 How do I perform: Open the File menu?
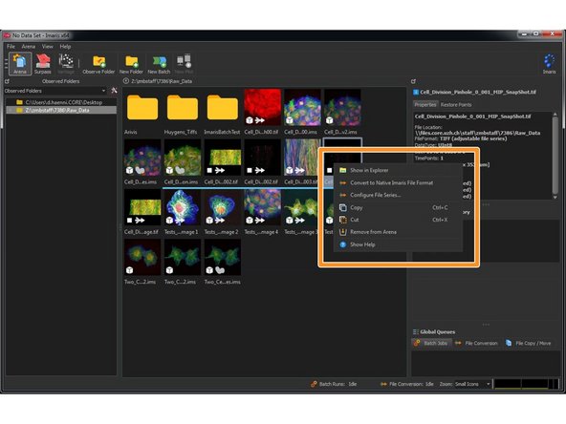click(11, 47)
